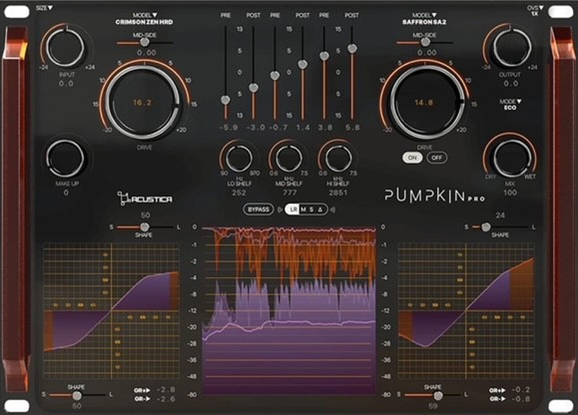Image resolution: width=578 pixels, height=415 pixels.
Task: Click the bottom-left SHAPE slider handle
Action: (77, 396)
